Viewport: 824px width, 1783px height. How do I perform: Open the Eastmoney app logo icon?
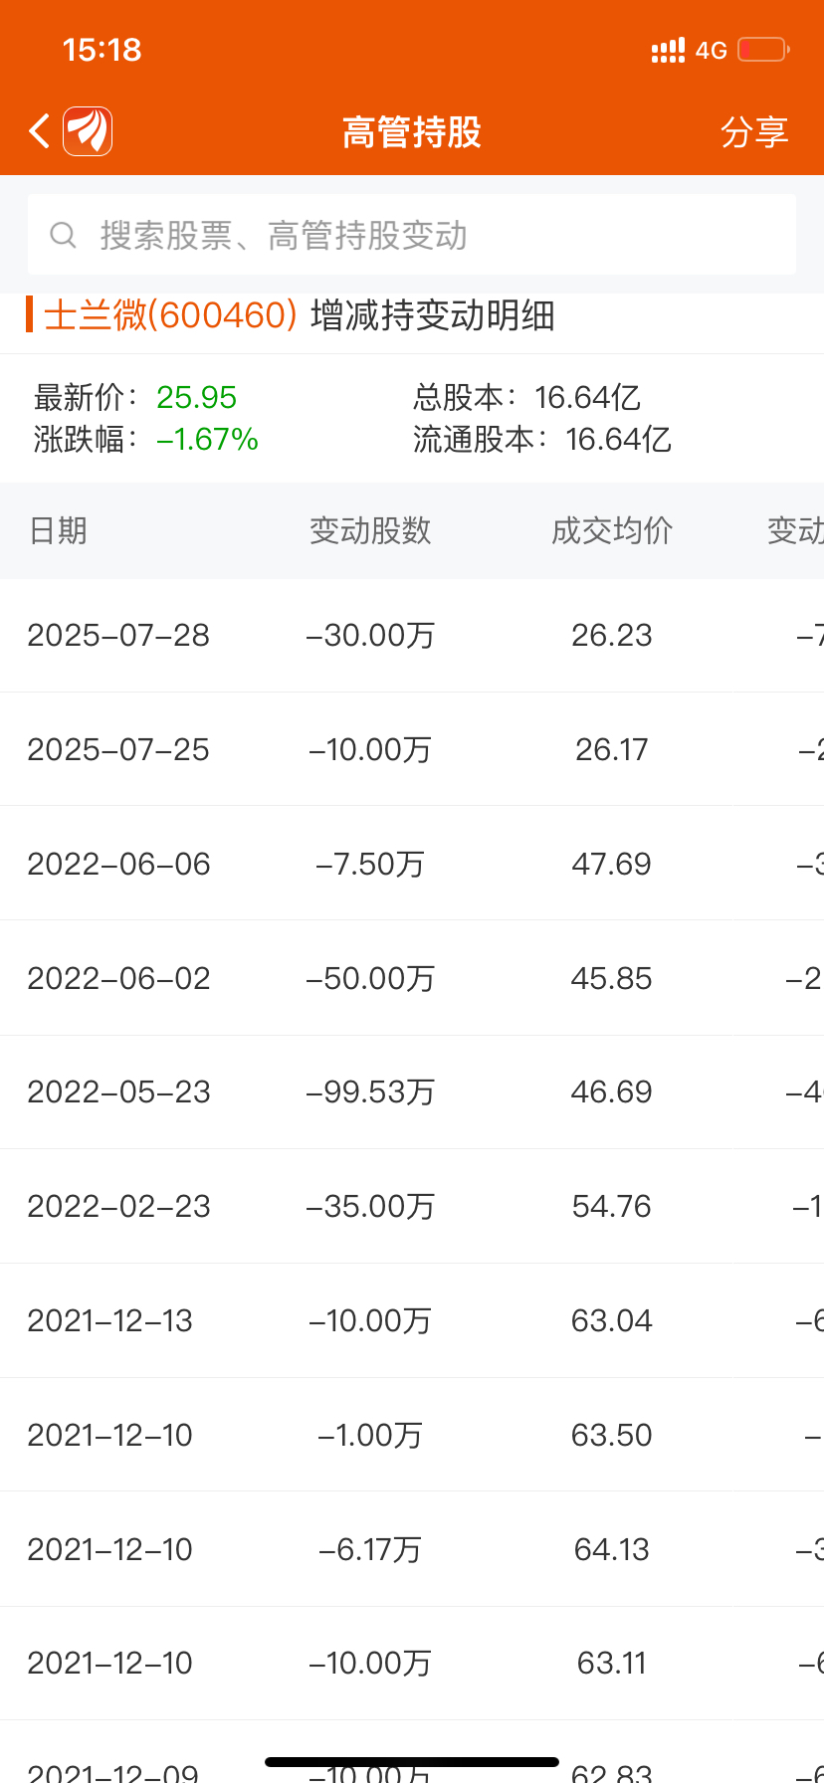(x=88, y=131)
